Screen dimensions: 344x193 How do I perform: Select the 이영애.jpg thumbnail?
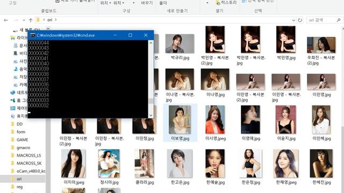click(250, 120)
